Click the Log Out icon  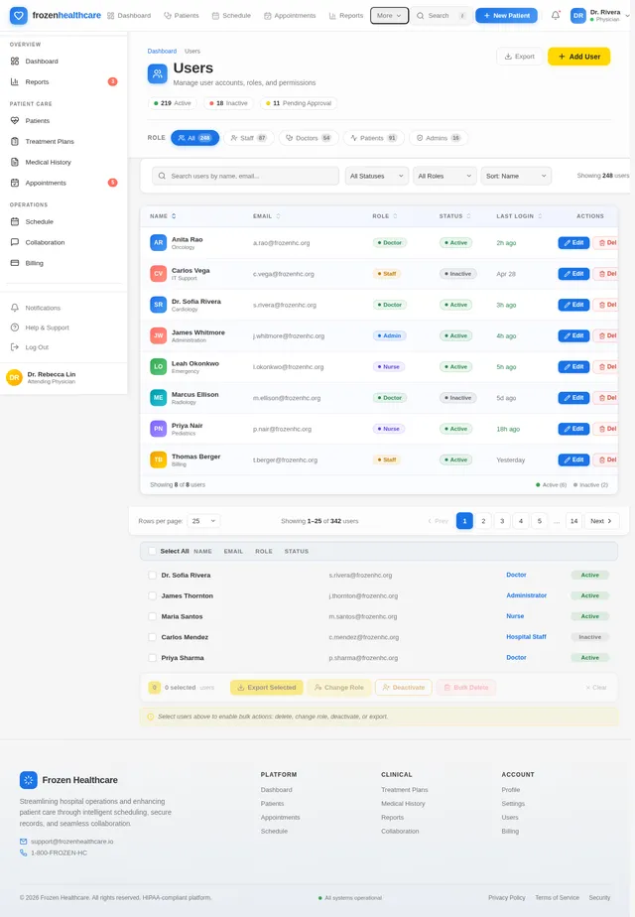tap(15, 347)
